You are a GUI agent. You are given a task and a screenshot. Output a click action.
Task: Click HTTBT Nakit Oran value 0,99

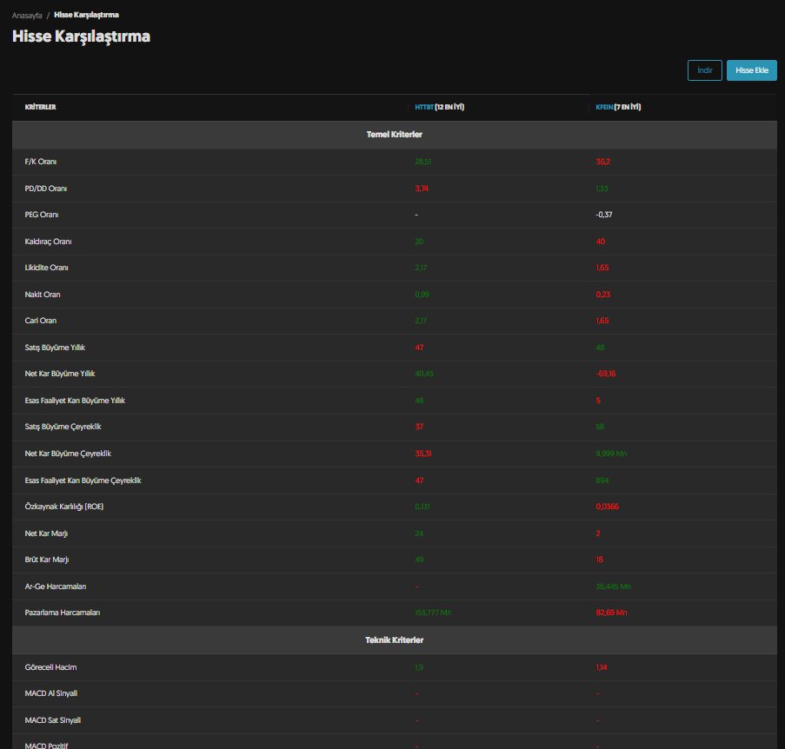[422, 295]
